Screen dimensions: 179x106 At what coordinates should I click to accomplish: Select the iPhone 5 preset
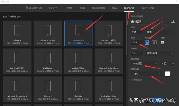click(48, 89)
